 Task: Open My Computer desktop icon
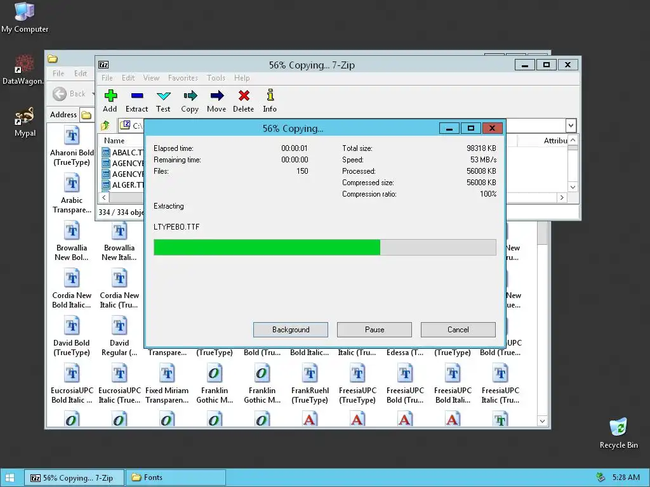25,17
